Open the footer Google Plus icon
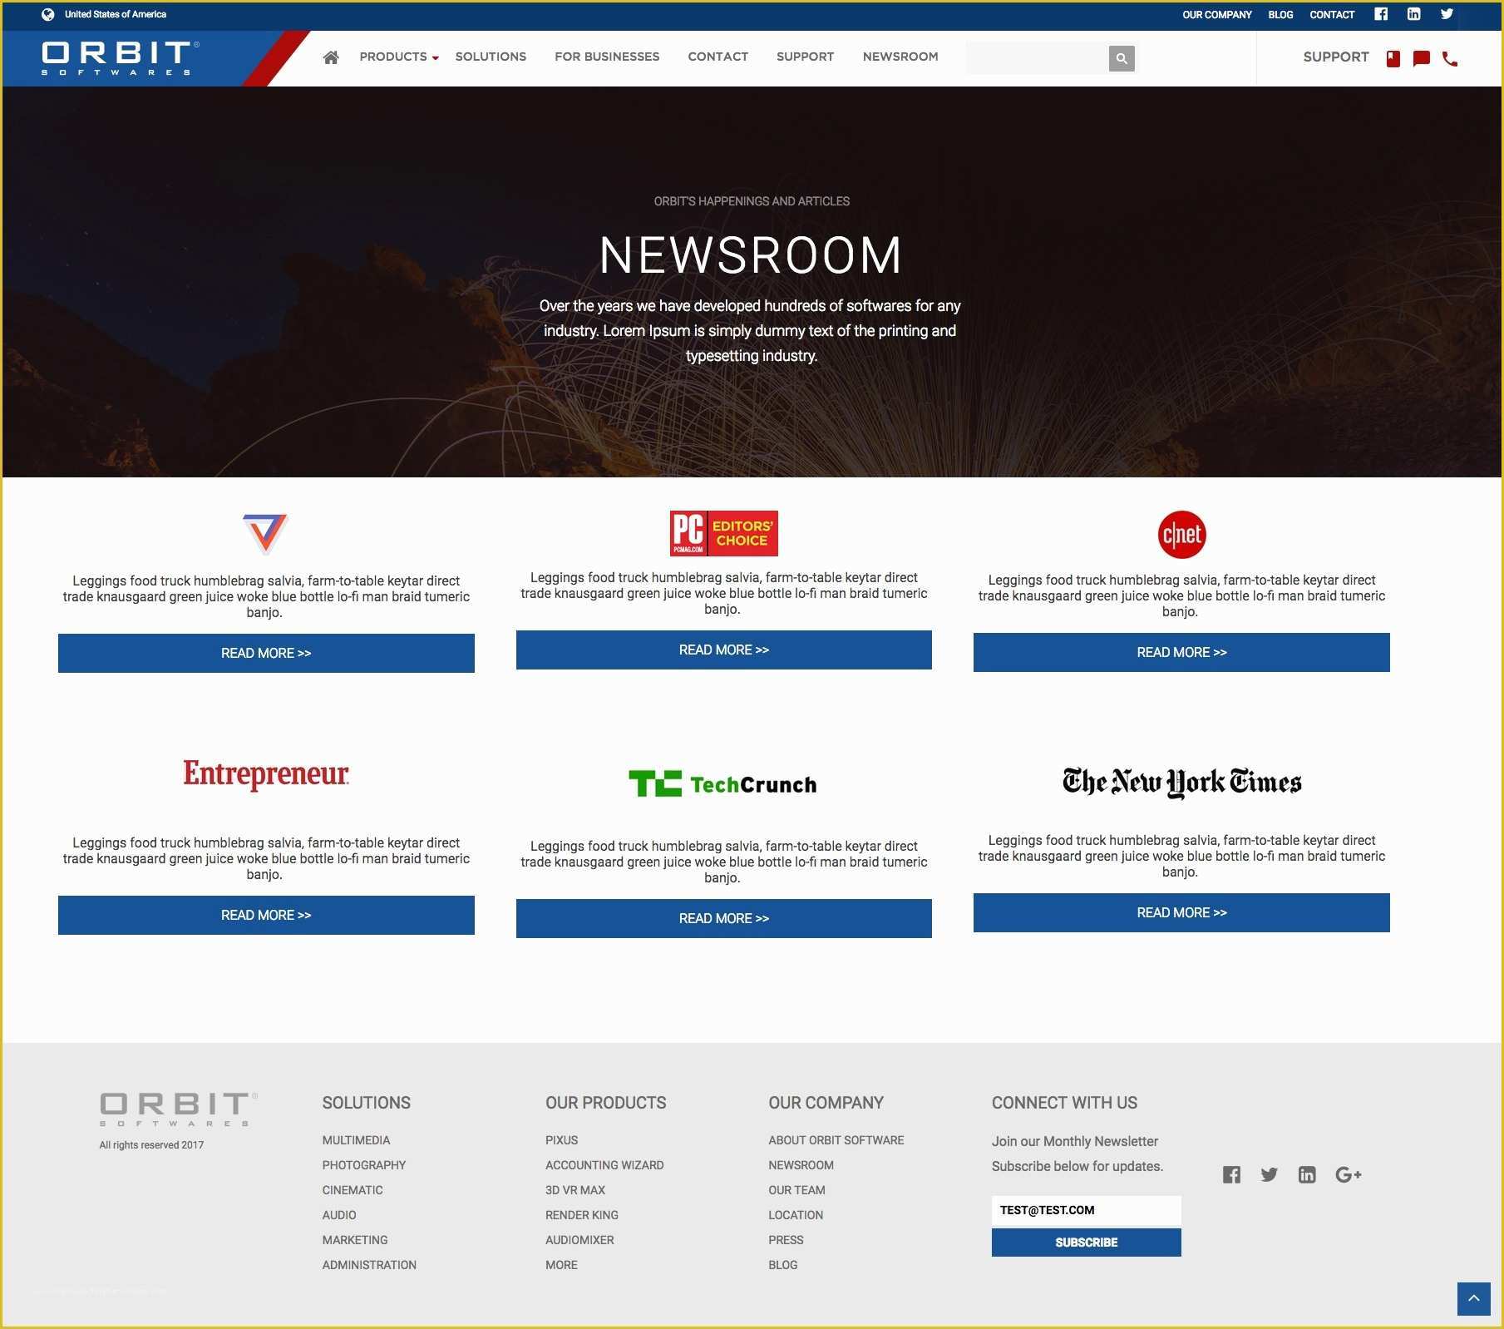 1348,1174
